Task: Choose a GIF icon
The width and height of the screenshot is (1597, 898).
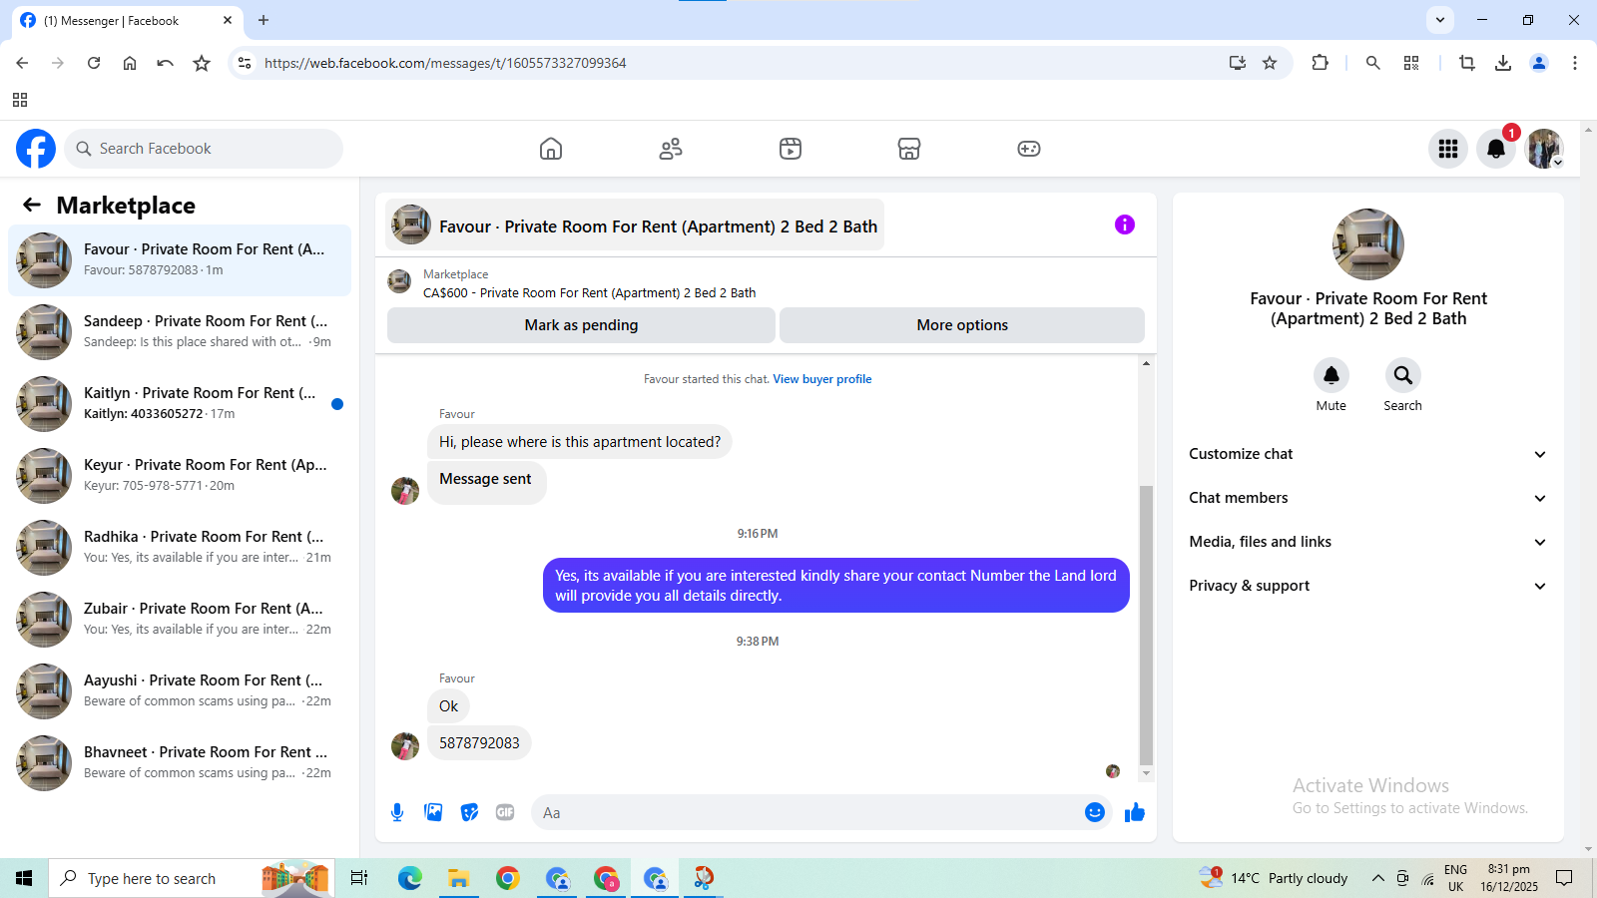Action: click(x=505, y=812)
